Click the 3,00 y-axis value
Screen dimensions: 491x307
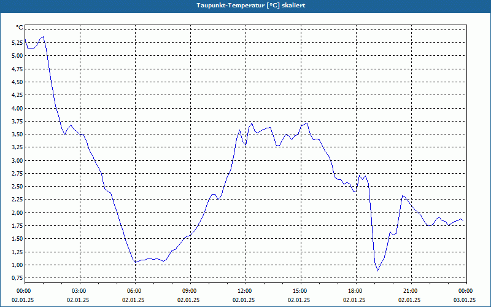pyautogui.click(x=18, y=161)
